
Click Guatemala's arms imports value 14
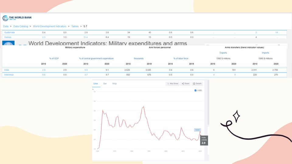[276, 32]
